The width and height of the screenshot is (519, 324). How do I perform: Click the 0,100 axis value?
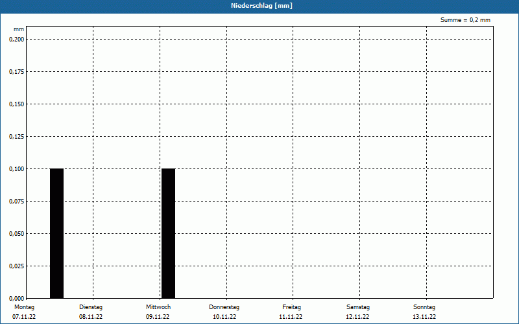pos(17,169)
